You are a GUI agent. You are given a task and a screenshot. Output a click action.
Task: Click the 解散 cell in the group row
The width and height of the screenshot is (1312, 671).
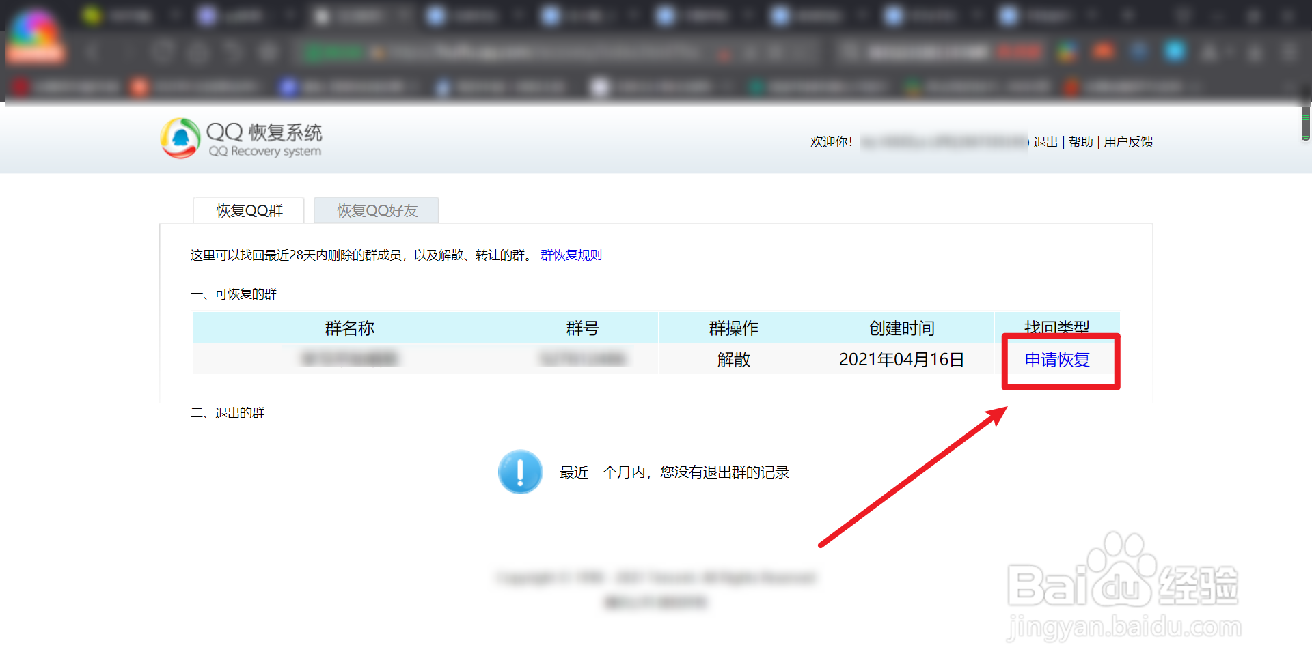coord(734,360)
